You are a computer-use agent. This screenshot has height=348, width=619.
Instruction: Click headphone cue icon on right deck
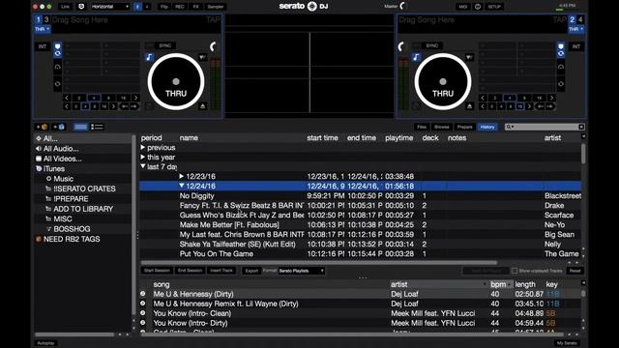[x=561, y=67]
